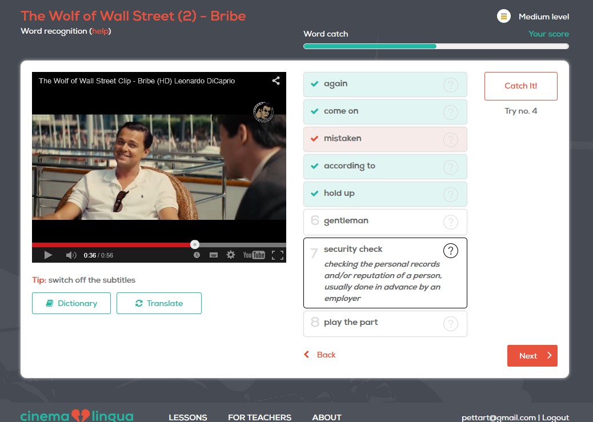Viewport: 593px width, 422px height.
Task: Click the channel avatar on video
Action: [x=263, y=111]
